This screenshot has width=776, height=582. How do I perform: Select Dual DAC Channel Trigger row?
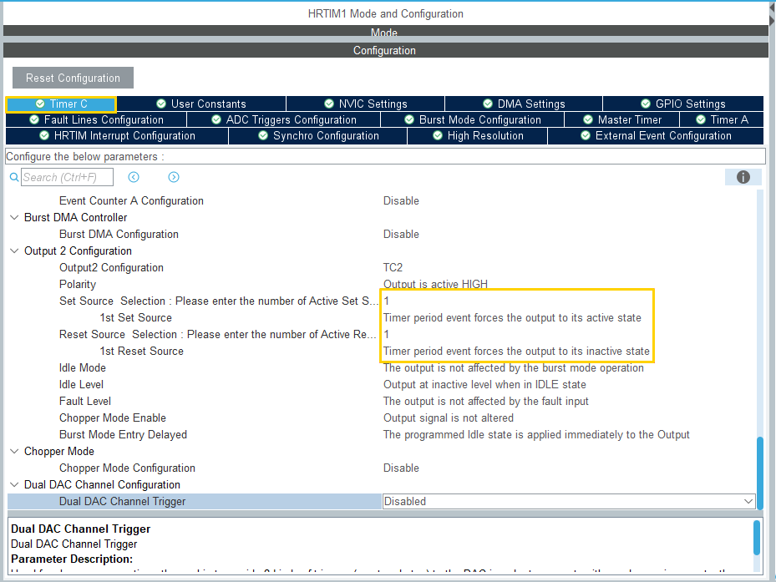[381, 501]
